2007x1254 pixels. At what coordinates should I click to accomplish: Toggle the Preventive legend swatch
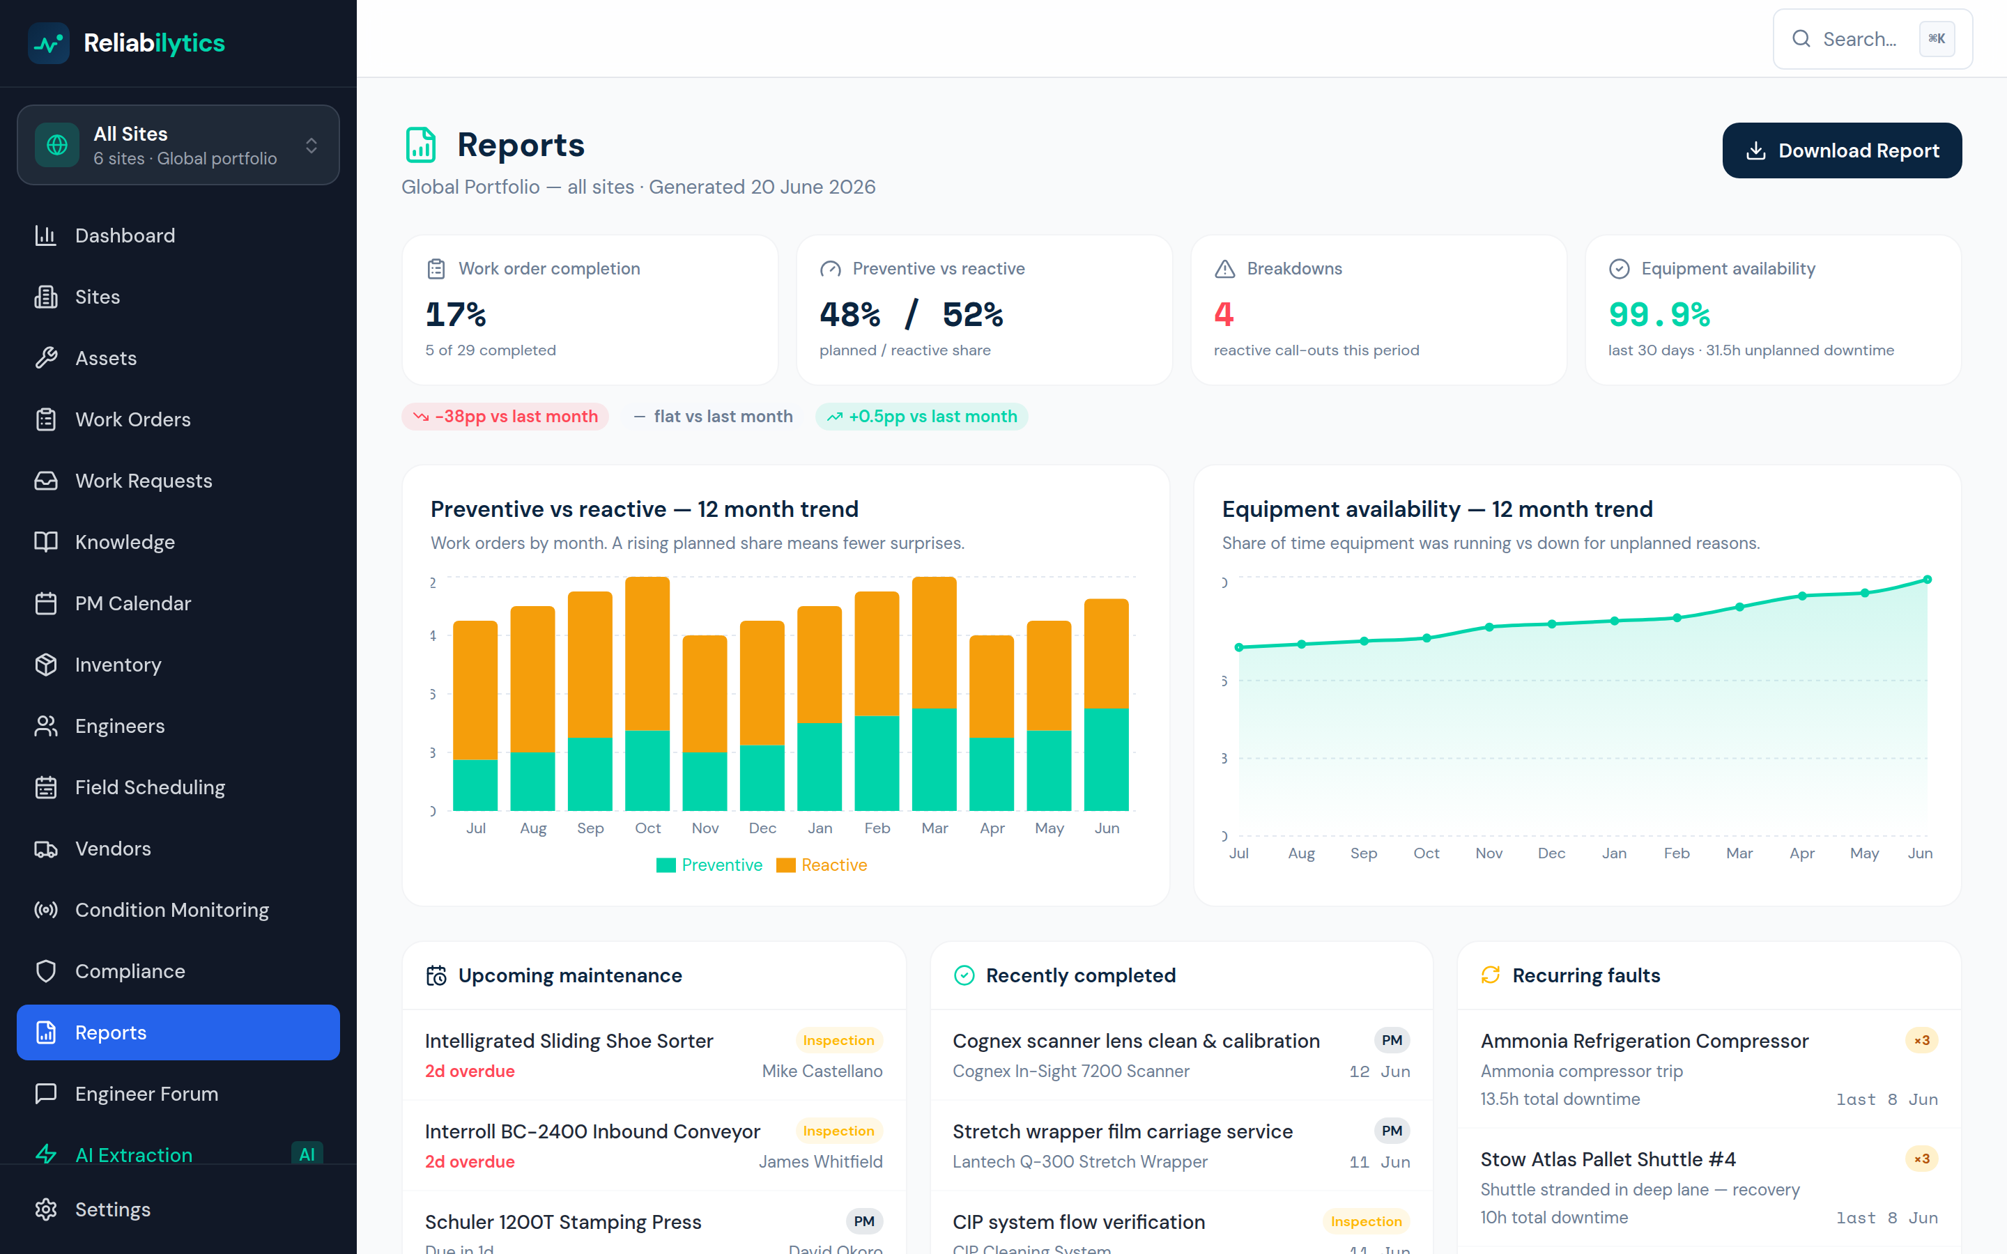pos(665,866)
